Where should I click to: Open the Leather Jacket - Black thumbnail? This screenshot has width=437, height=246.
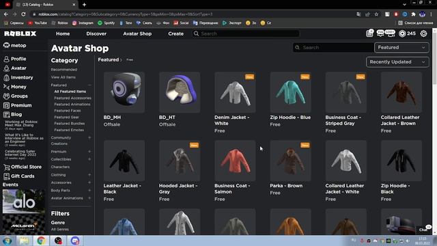[x=124, y=161]
